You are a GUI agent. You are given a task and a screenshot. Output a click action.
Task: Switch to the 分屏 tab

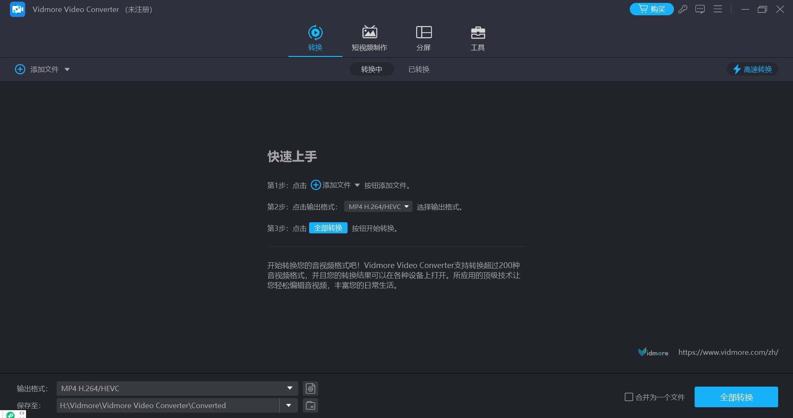click(x=424, y=38)
